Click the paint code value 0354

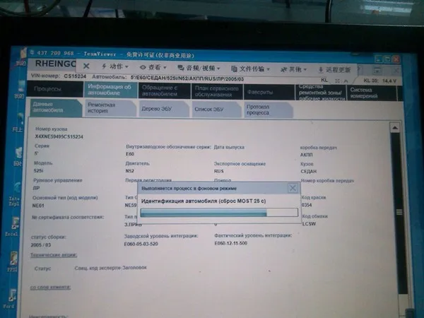coord(307,205)
